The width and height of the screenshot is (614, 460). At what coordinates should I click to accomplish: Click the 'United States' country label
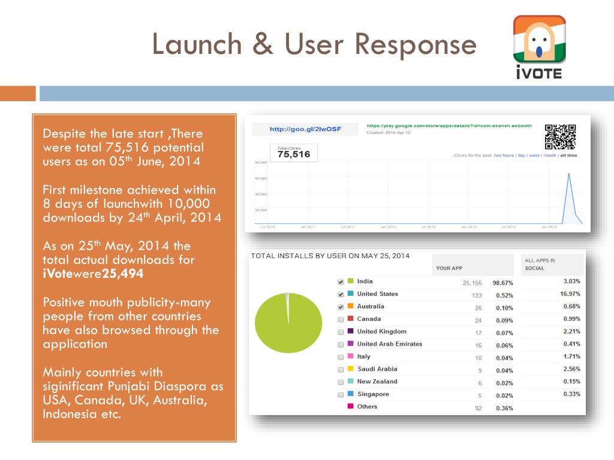378,293
